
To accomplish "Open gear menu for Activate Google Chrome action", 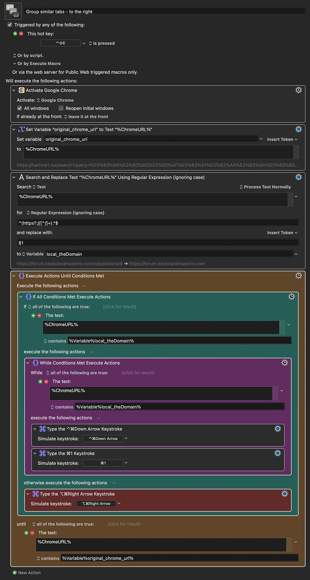I will 298,90.
